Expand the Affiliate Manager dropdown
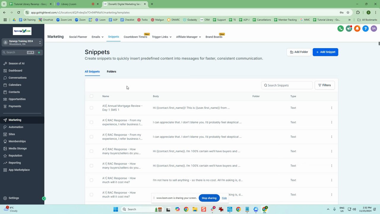 pos(189,37)
